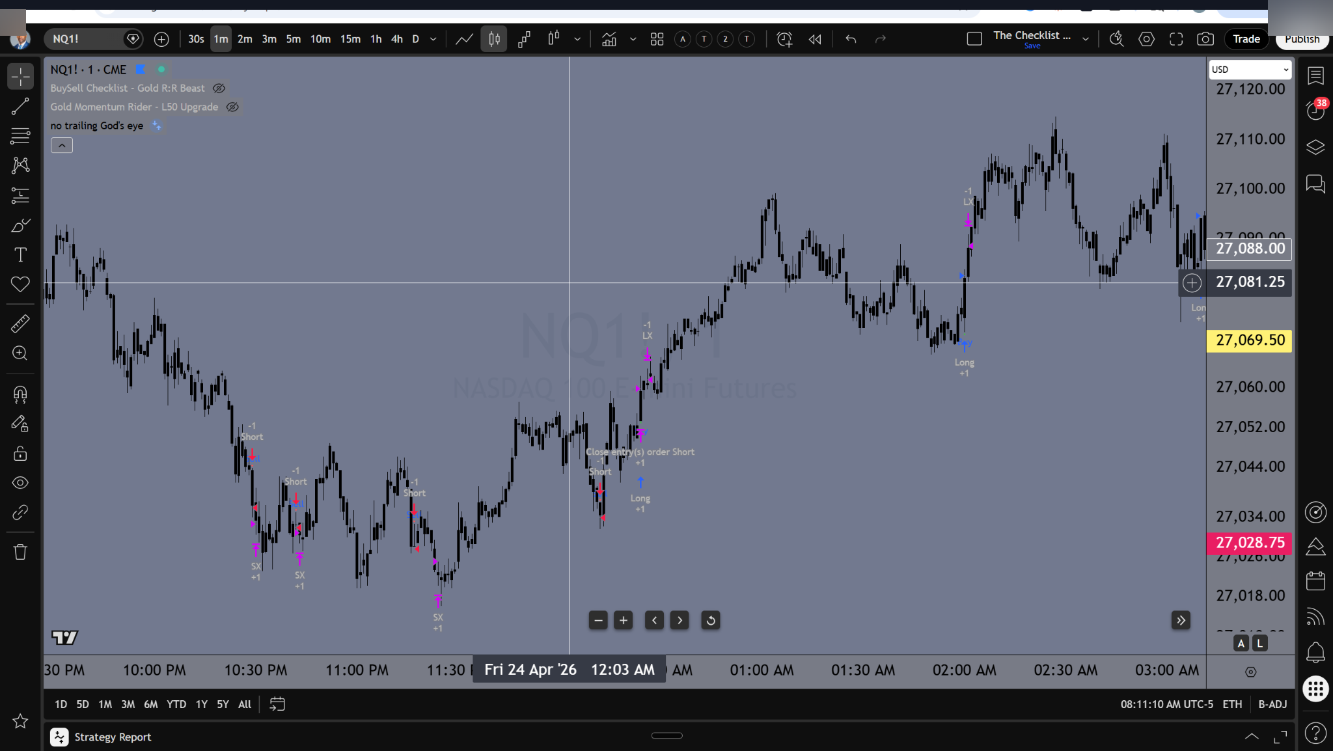Take a chart snapshot with the camera icon

[1205, 39]
